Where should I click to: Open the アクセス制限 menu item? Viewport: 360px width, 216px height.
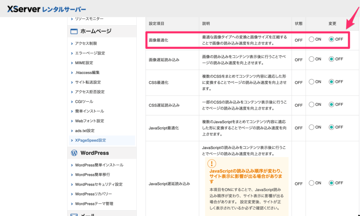pyautogui.click(x=86, y=44)
